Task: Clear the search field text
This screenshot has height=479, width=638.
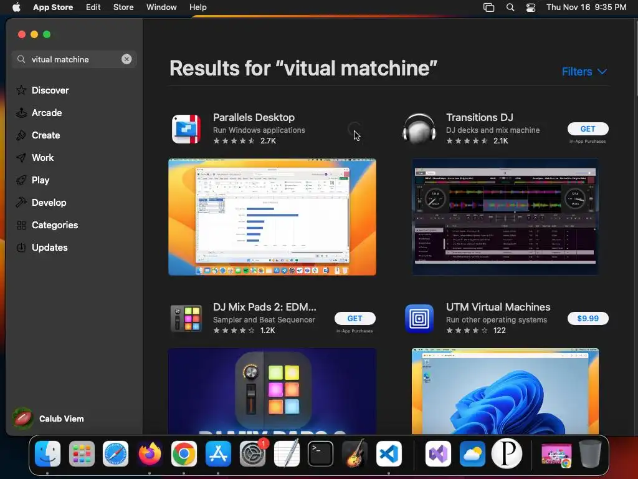Action: coord(126,59)
